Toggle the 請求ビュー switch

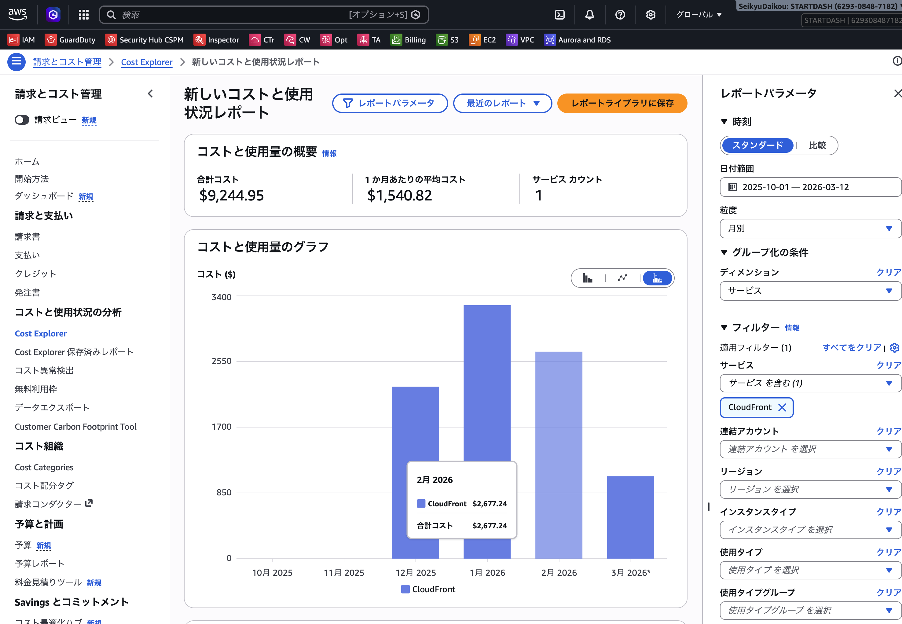22,120
